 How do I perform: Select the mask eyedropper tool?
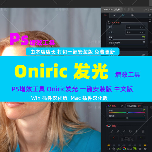(x=124, y=131)
